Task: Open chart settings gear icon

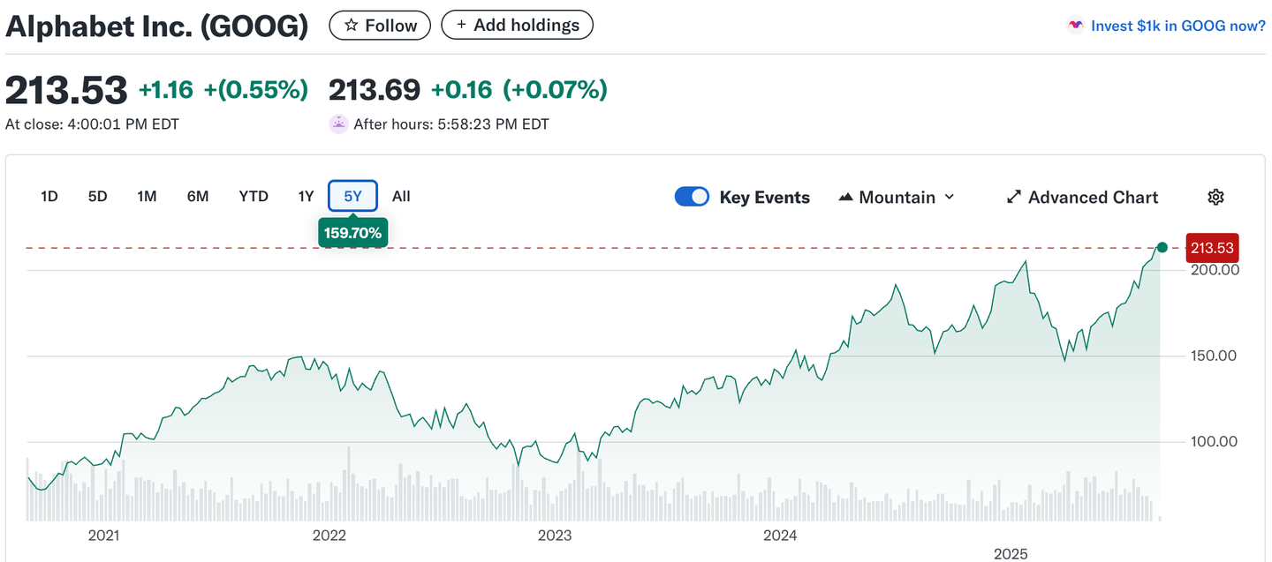Action: click(1215, 197)
